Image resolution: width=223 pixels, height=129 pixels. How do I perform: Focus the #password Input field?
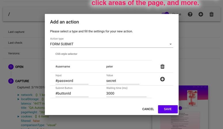tap(72, 81)
